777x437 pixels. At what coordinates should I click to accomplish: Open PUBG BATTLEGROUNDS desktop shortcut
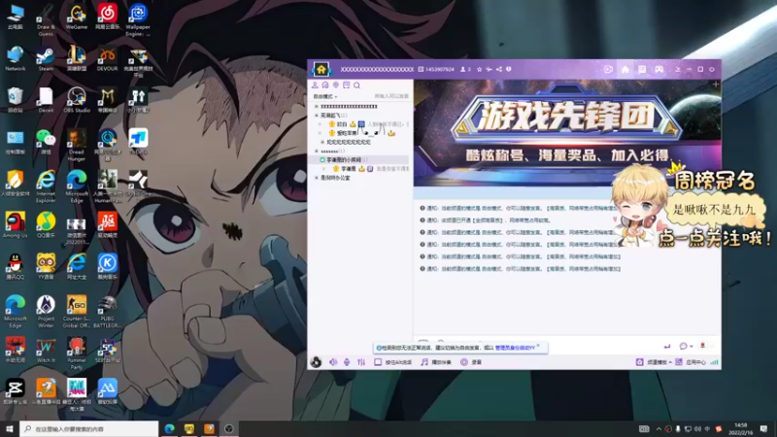pos(107,312)
